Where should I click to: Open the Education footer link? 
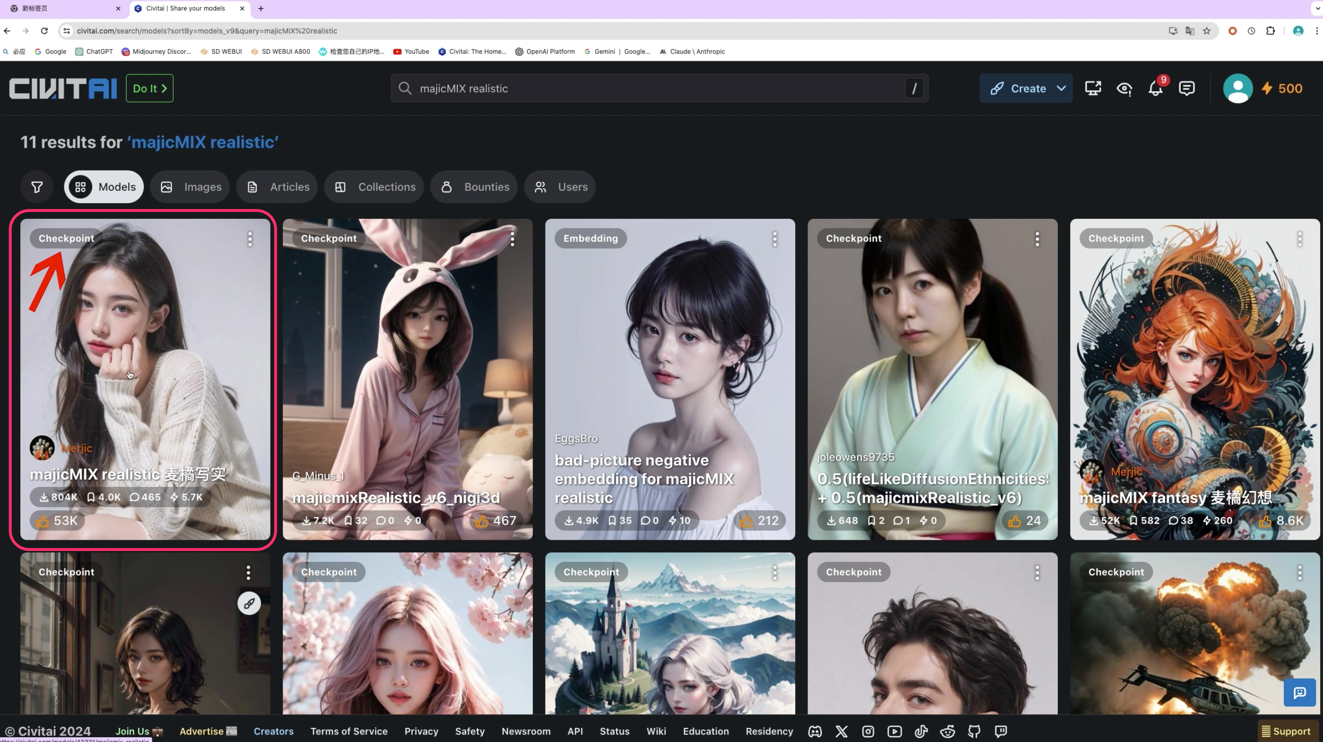coord(705,731)
